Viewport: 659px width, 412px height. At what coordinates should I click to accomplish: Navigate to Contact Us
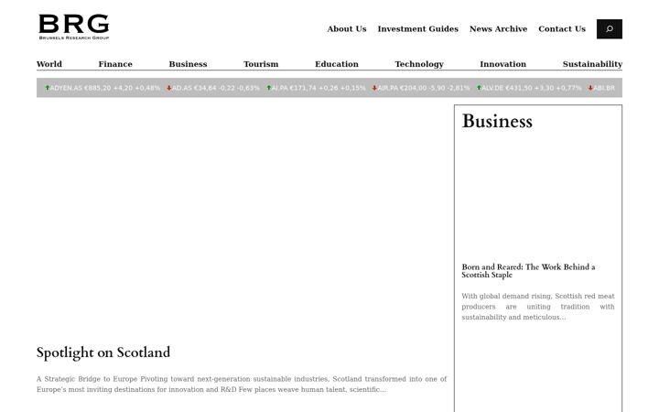pyautogui.click(x=562, y=29)
